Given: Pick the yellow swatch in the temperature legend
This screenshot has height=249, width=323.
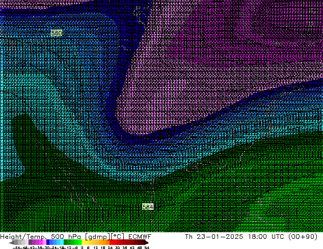Looking at the screenshot, I should tap(83, 242).
